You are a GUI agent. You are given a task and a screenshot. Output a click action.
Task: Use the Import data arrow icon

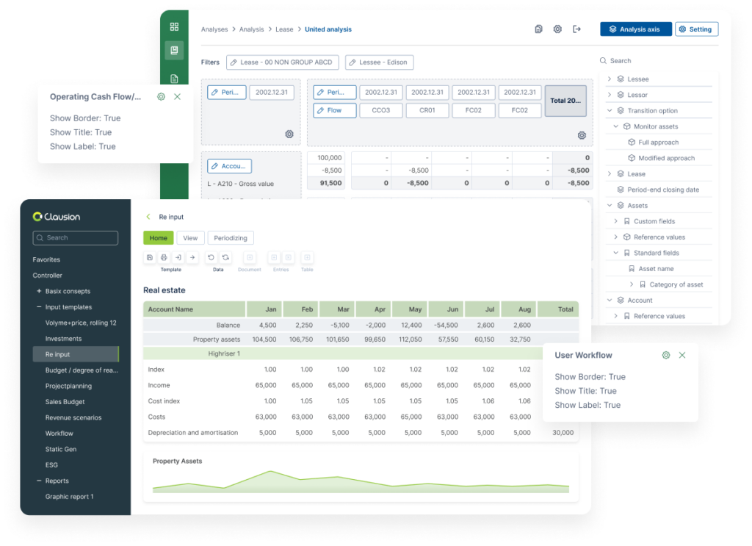pyautogui.click(x=178, y=258)
